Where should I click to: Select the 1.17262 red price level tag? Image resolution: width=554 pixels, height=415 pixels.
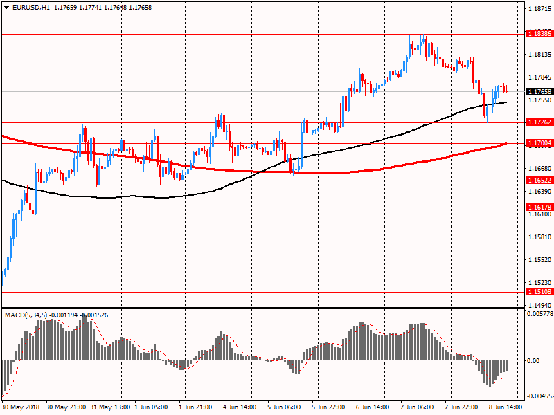(539, 122)
